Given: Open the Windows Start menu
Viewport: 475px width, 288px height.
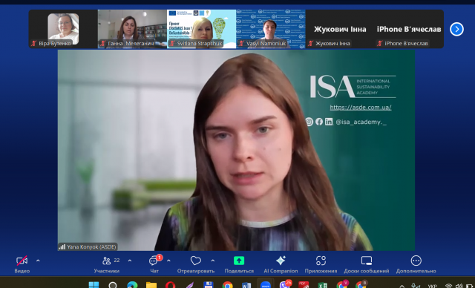Looking at the screenshot, I should pos(94,285).
